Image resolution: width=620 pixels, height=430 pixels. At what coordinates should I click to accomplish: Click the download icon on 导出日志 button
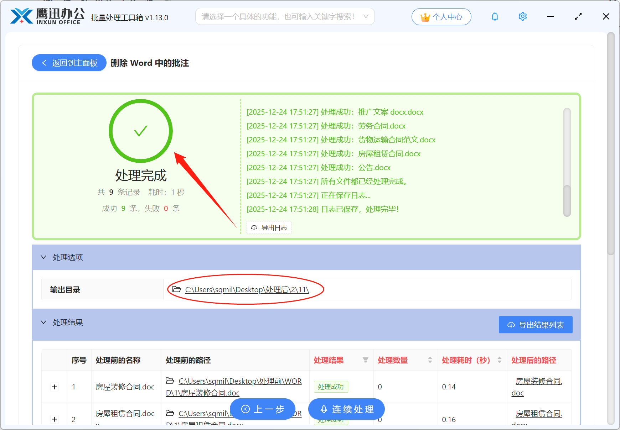[x=254, y=227]
